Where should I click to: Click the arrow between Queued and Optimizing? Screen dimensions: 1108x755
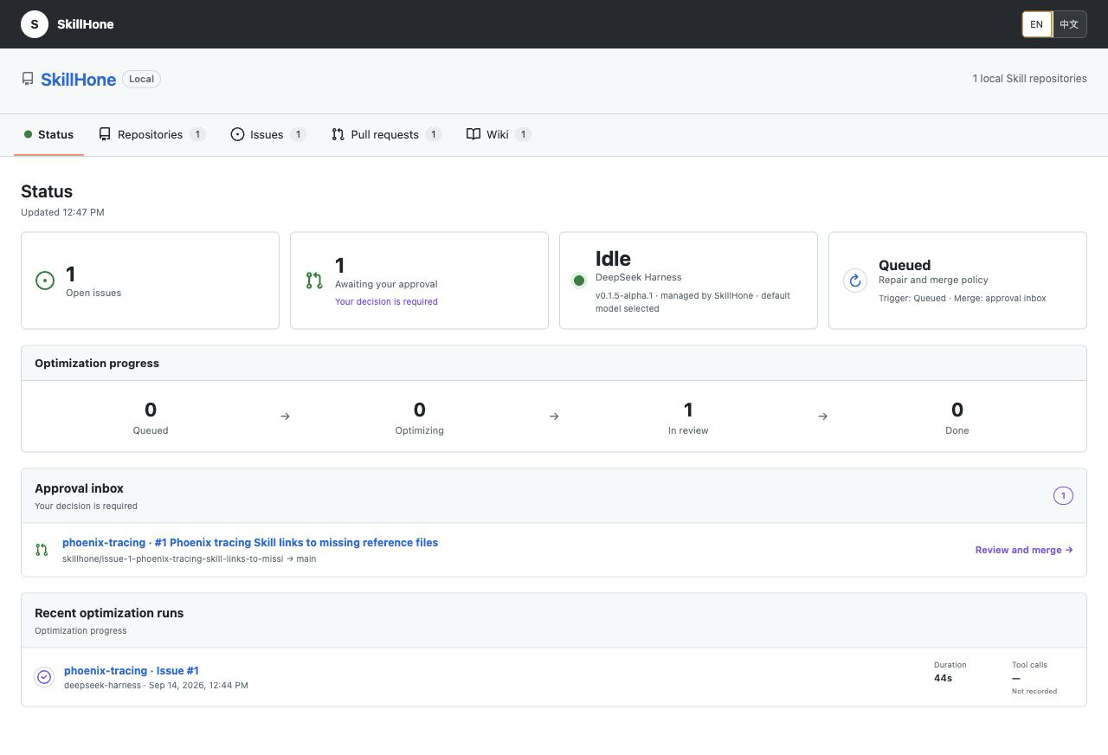[285, 416]
